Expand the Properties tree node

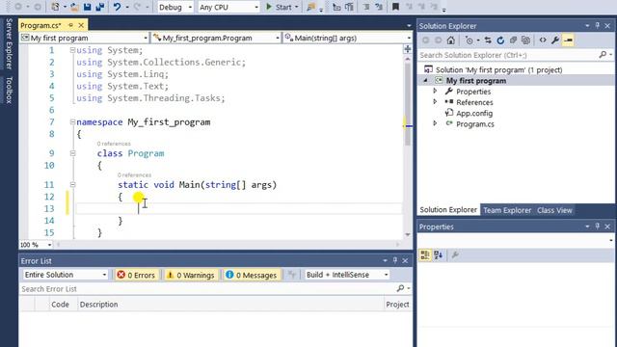click(435, 92)
